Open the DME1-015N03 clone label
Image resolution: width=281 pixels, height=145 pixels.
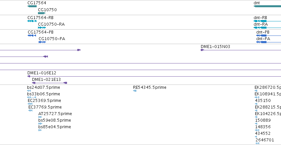(215, 47)
